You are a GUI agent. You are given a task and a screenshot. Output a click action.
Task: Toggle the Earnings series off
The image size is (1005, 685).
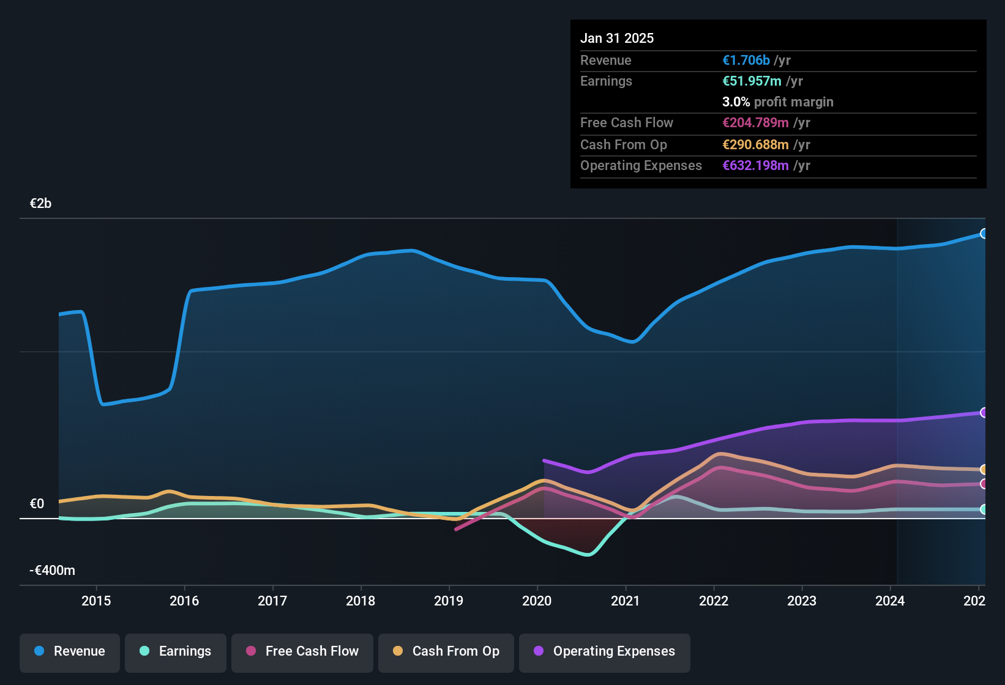point(175,652)
